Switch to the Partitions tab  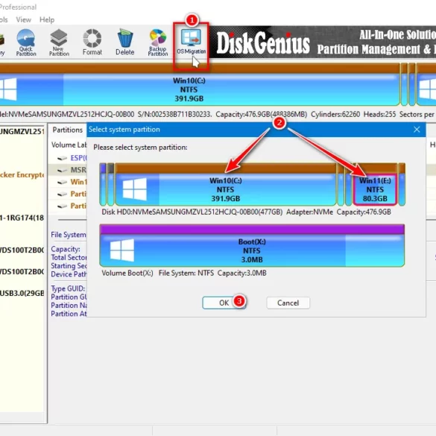coord(68,130)
